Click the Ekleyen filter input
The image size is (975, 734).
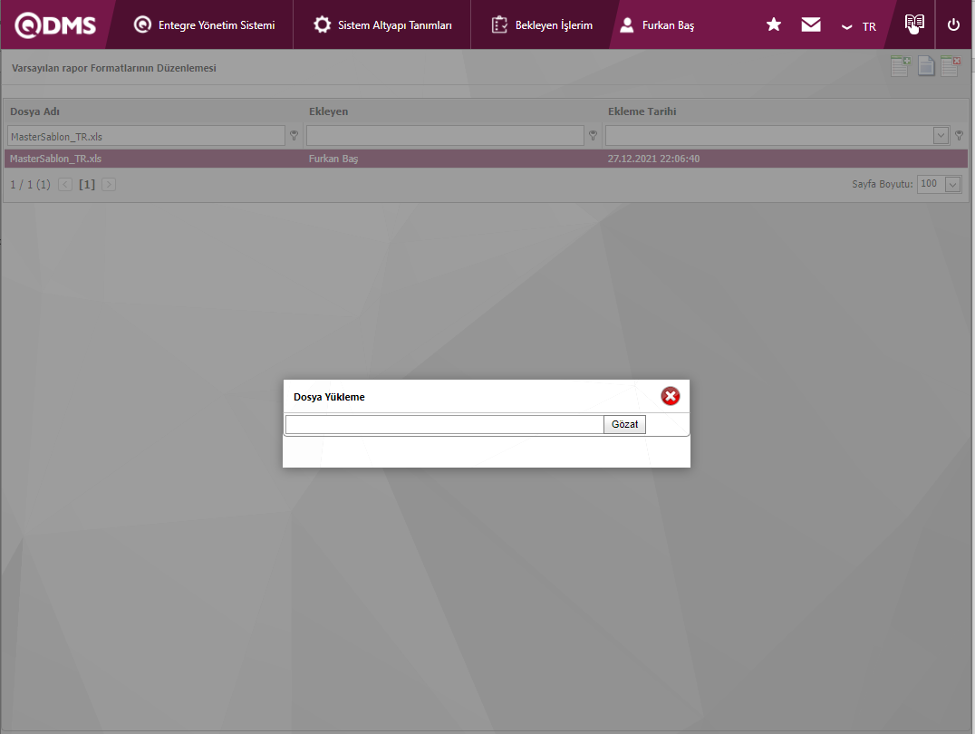click(x=445, y=136)
